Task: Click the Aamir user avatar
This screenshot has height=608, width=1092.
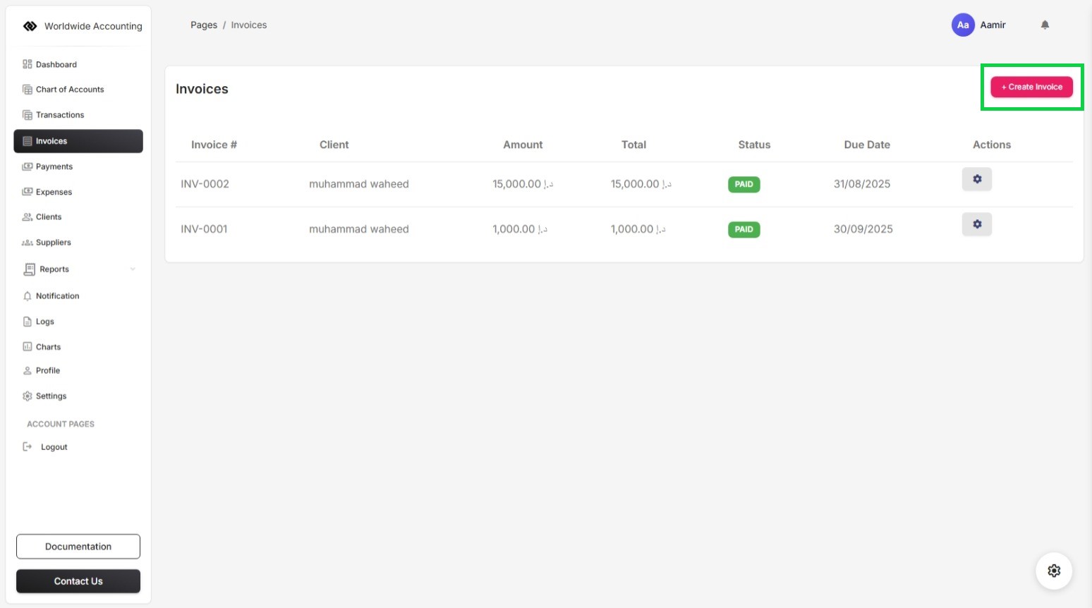Action: [963, 25]
